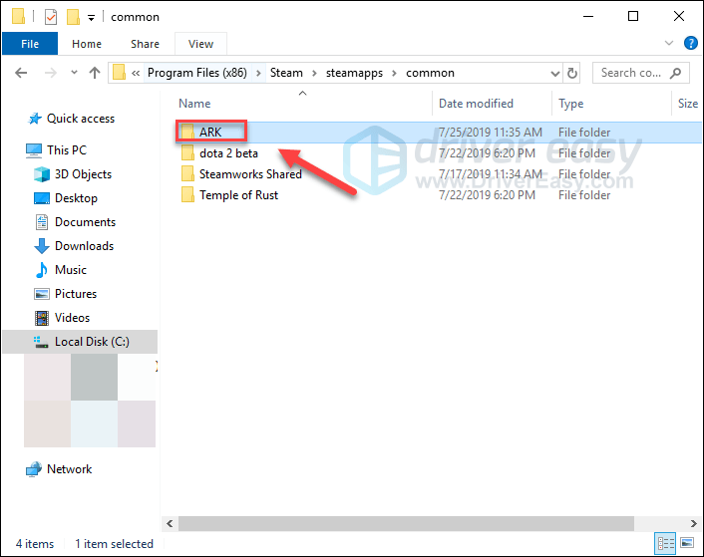Screen dimensions: 704x557
Task: Expand the ribbon with chevron
Action: pos(670,44)
